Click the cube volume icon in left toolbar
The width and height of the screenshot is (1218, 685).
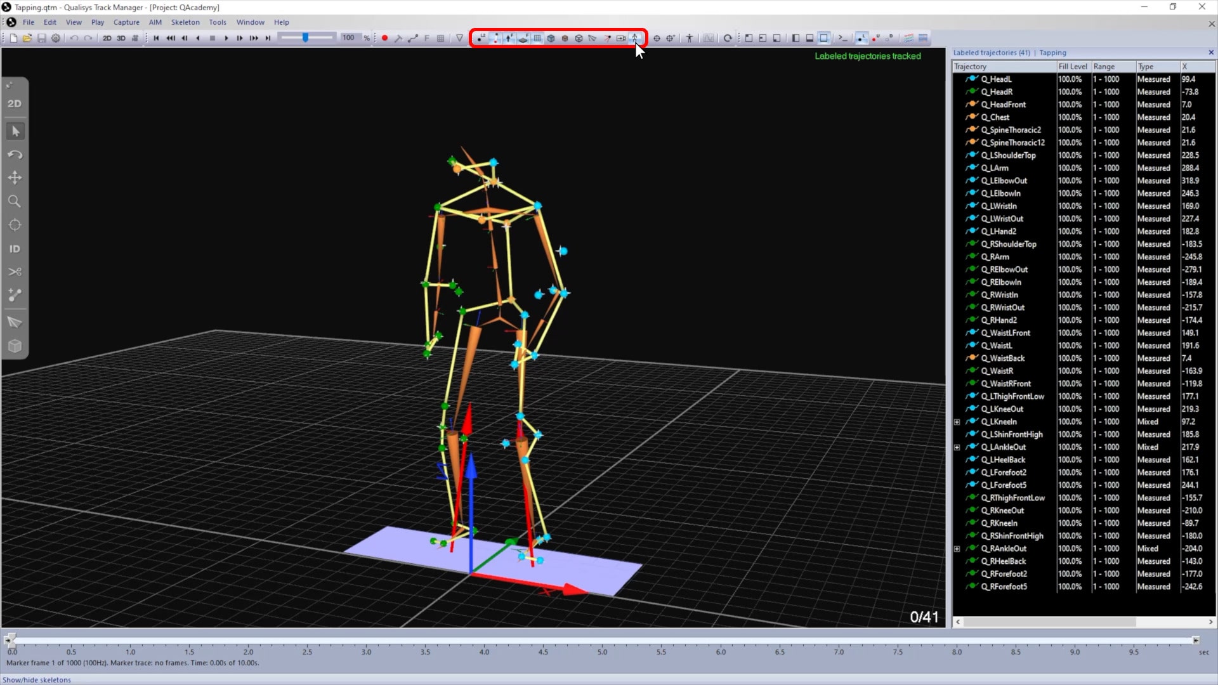pos(15,346)
